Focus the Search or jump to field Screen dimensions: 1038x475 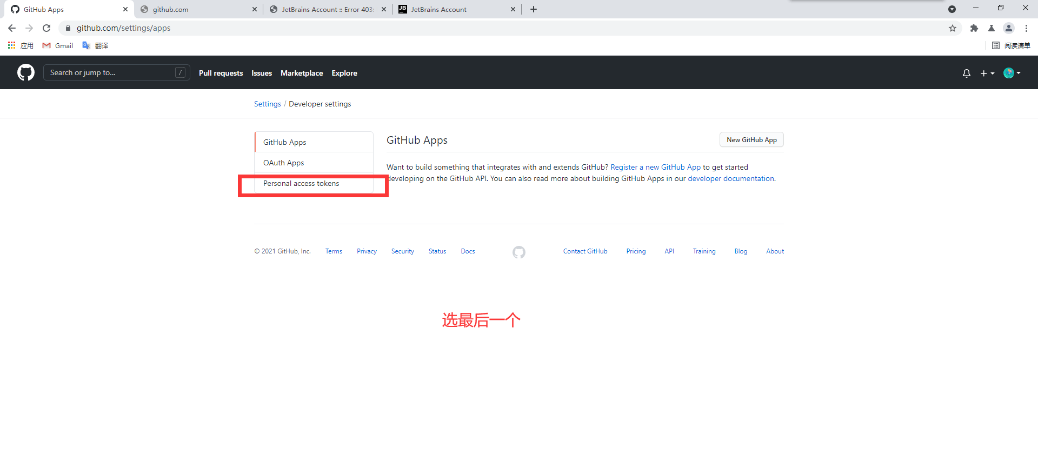pyautogui.click(x=117, y=72)
